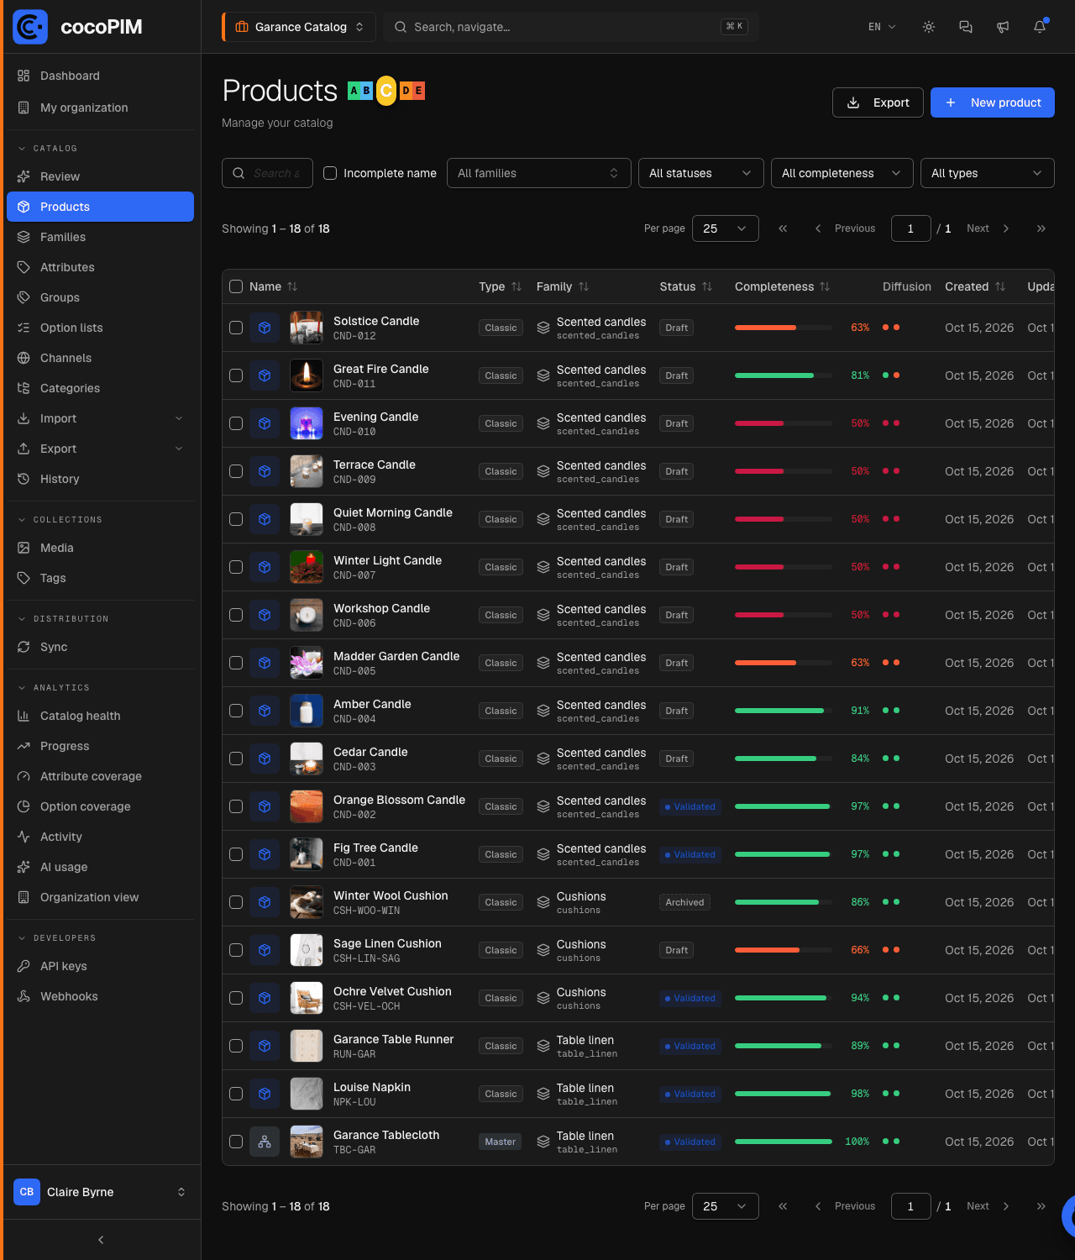Check the Great Fire Candle row checkbox
Image resolution: width=1075 pixels, height=1260 pixels.
(x=236, y=375)
